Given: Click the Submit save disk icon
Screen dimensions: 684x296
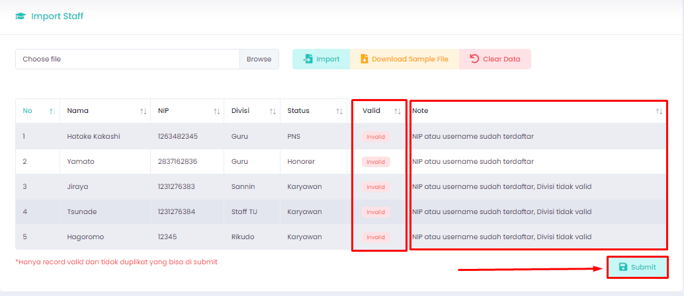Looking at the screenshot, I should 623,267.
